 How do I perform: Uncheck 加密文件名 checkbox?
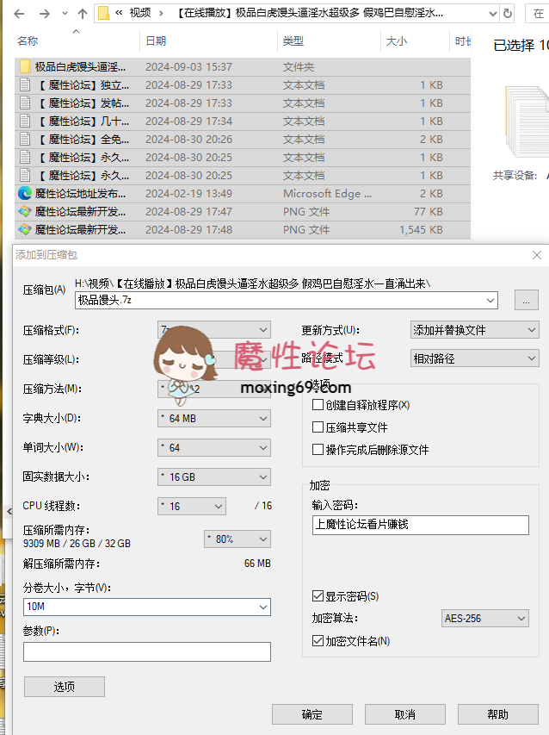[318, 641]
